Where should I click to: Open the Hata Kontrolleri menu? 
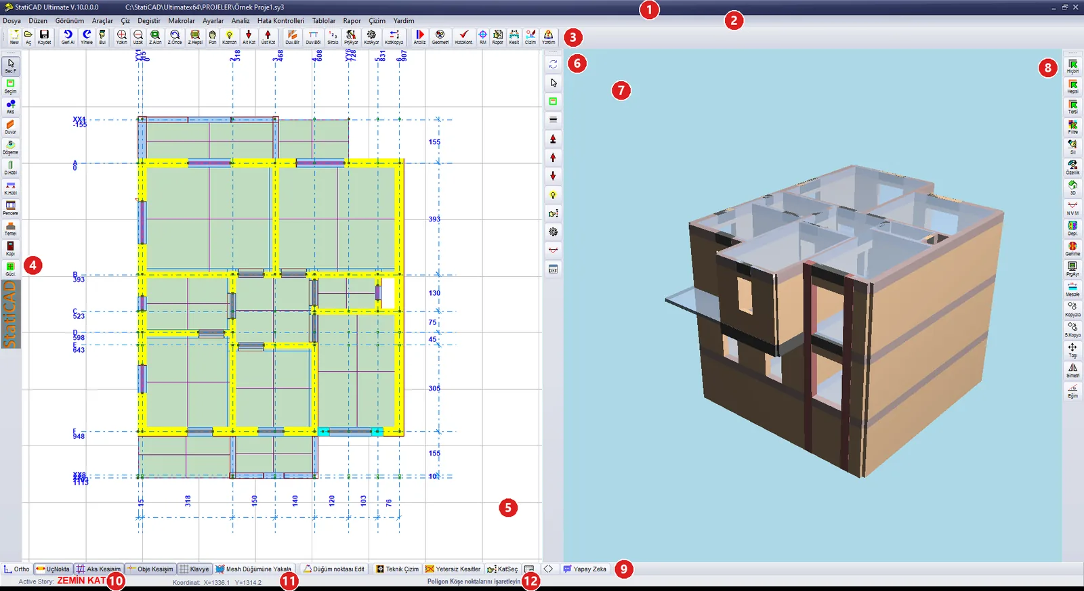coord(280,21)
